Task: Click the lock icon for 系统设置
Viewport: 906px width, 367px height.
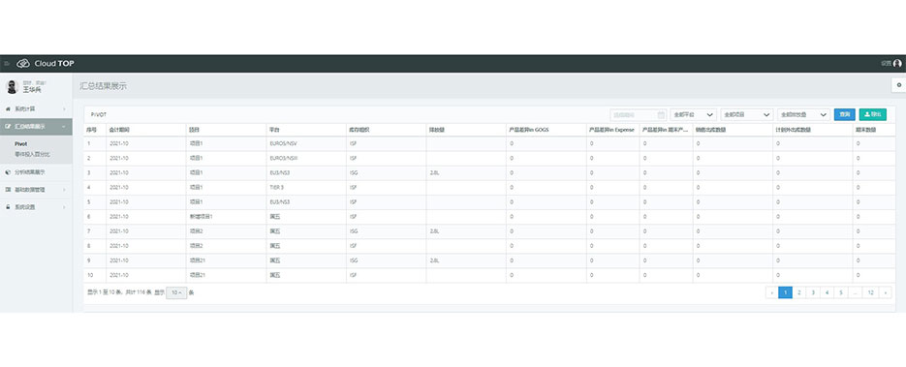Action: [8, 206]
